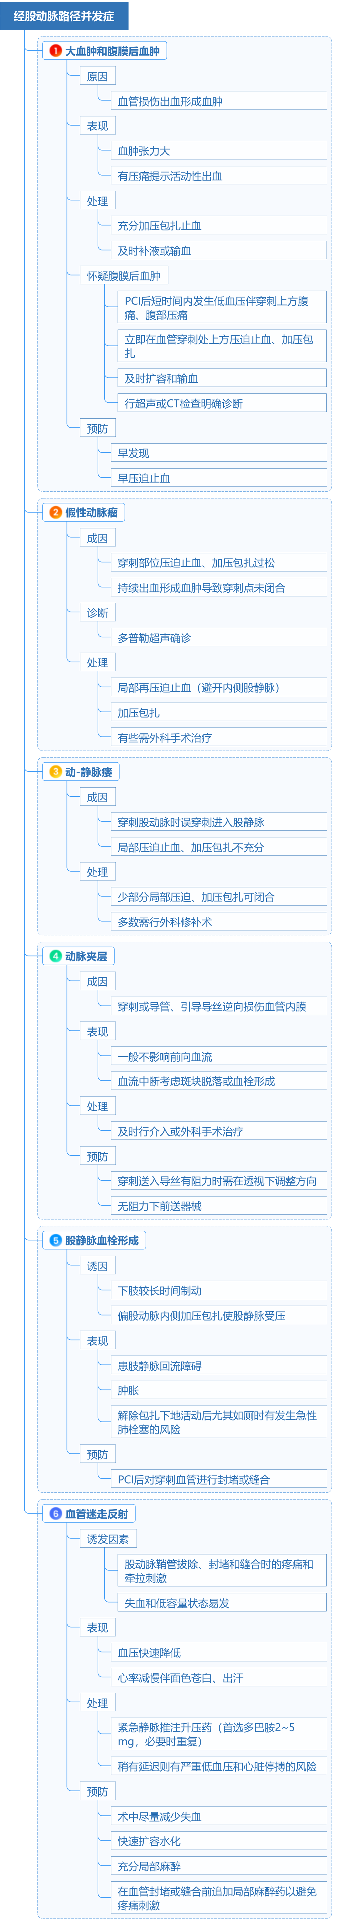This screenshot has width=337, height=1921.
Task: Click the text 血流中断考虑斑块脱落或血栓形成
Action: (196, 1081)
